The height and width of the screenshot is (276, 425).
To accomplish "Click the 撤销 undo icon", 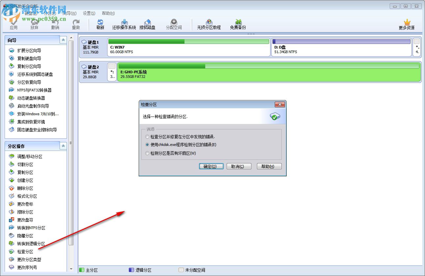I will point(55,24).
